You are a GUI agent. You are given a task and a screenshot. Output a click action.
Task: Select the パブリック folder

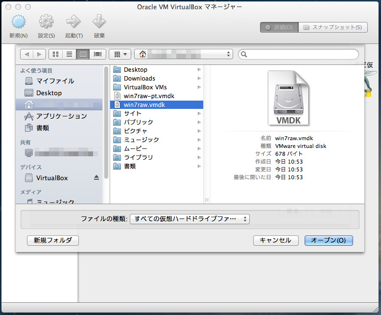(x=157, y=123)
